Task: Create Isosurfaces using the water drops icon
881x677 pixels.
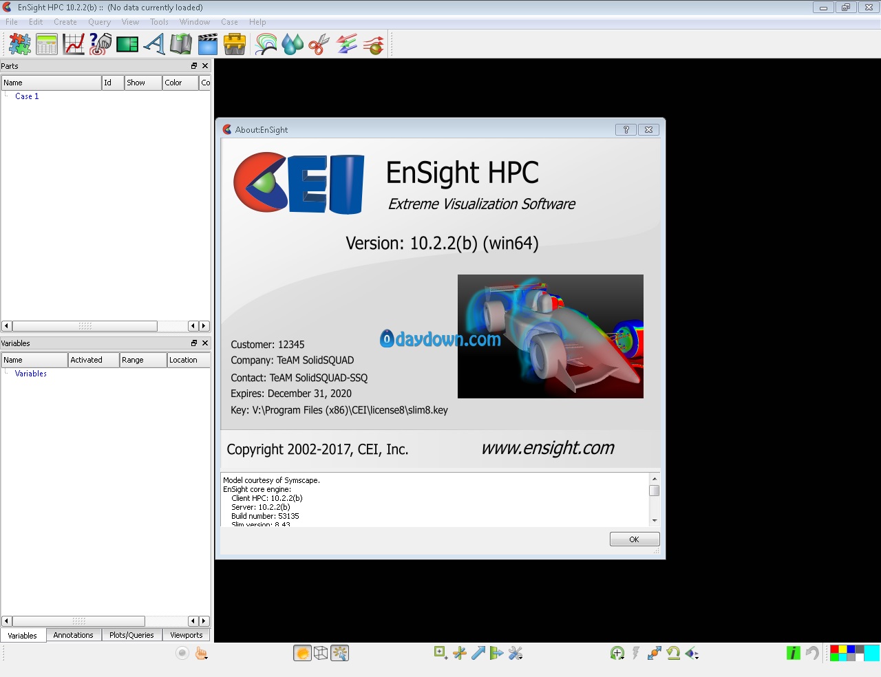Action: pos(293,44)
